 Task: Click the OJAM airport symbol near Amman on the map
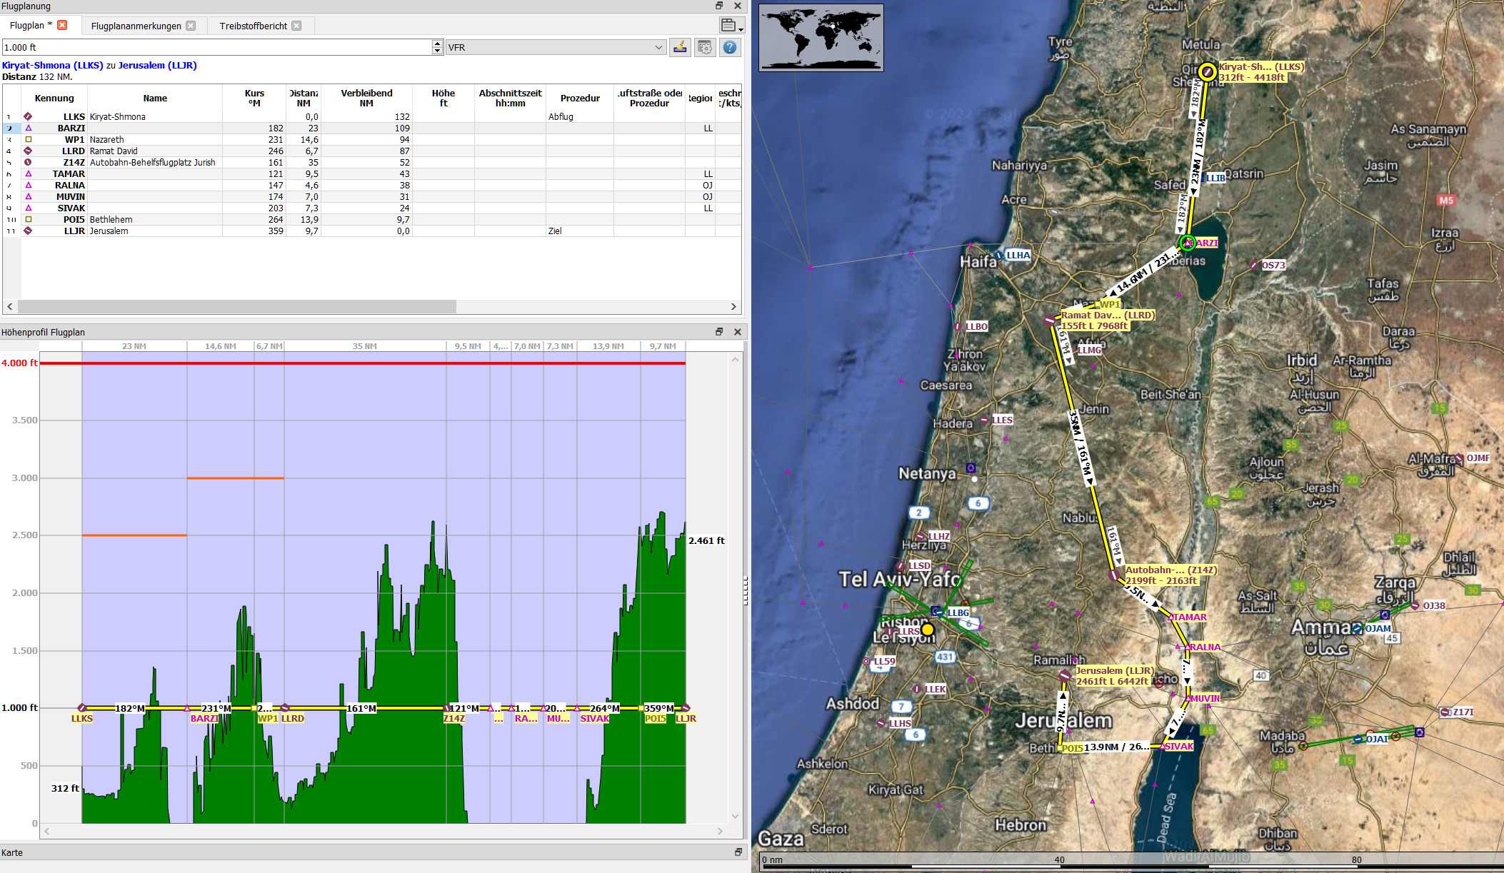pyautogui.click(x=1358, y=629)
